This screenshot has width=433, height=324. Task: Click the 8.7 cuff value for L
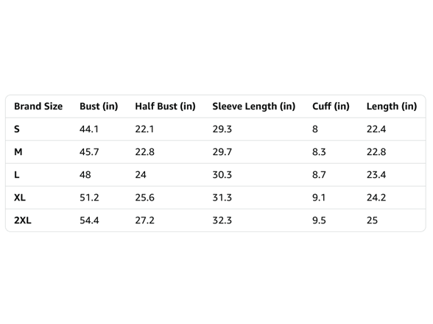(x=319, y=175)
